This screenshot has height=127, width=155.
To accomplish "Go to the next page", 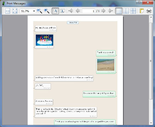I will tap(103, 11).
